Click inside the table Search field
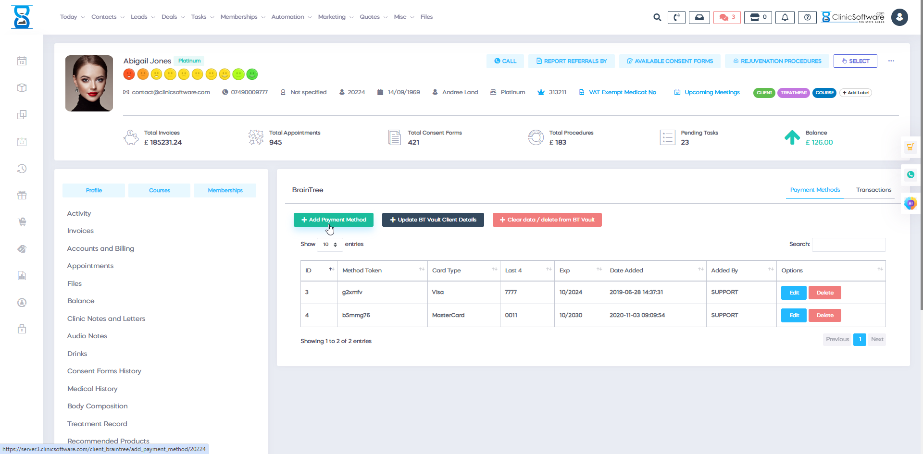The image size is (923, 454). pos(848,245)
